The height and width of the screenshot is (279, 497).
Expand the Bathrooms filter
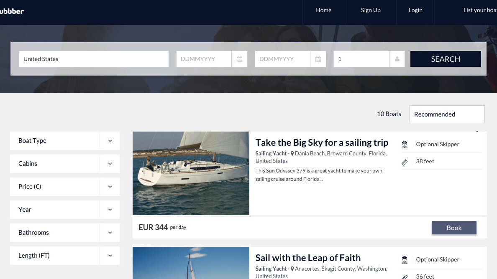point(110,233)
